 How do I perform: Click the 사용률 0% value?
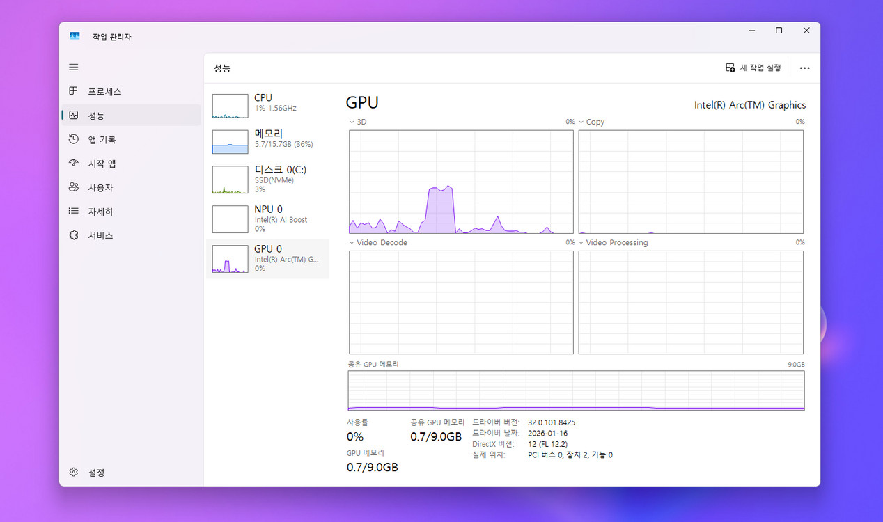(x=355, y=437)
